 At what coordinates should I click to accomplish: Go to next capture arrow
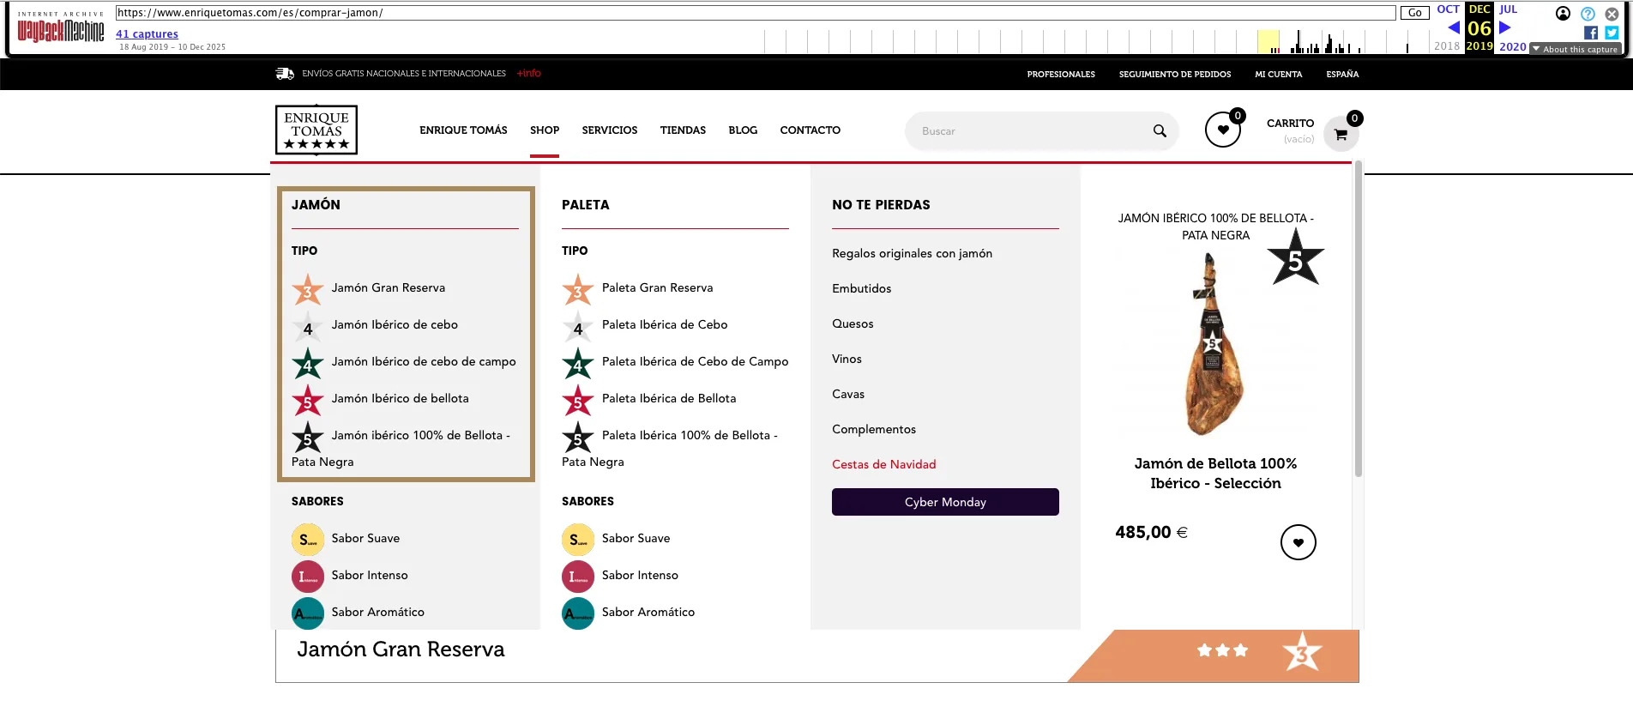[1504, 27]
